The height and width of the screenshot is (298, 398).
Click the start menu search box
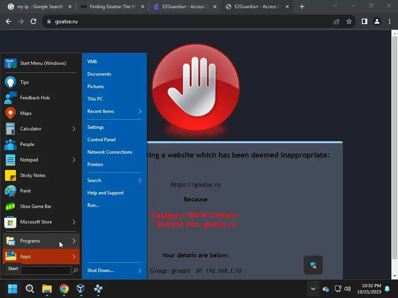[37, 270]
